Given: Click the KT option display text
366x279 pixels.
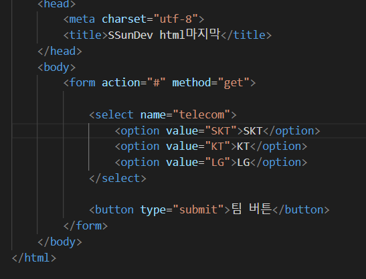Looking at the screenshot, I should click(x=244, y=147).
